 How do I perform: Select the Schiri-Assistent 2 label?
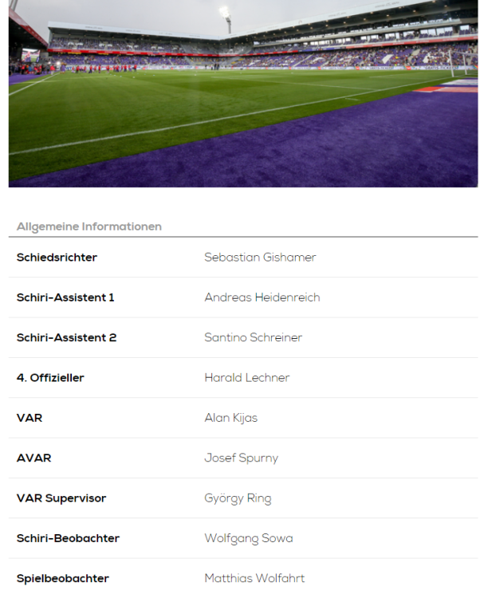pyautogui.click(x=66, y=337)
